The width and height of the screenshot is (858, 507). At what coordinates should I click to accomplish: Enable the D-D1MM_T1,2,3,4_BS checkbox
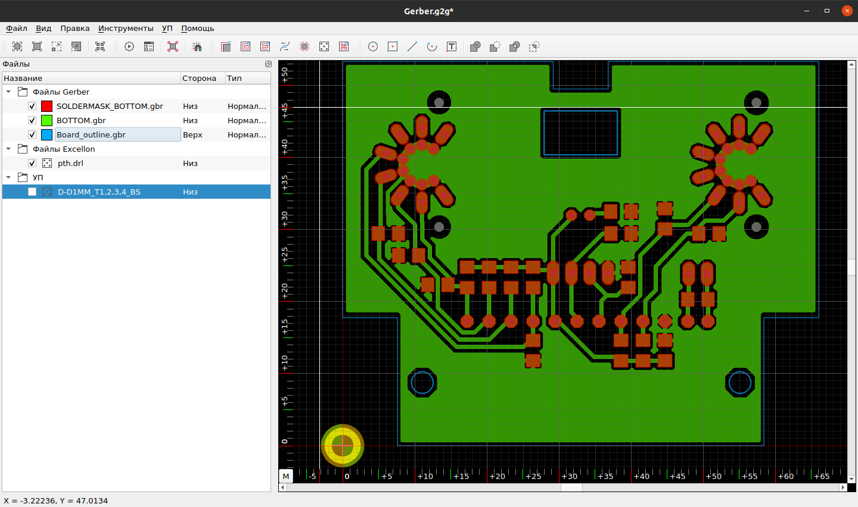click(x=32, y=192)
